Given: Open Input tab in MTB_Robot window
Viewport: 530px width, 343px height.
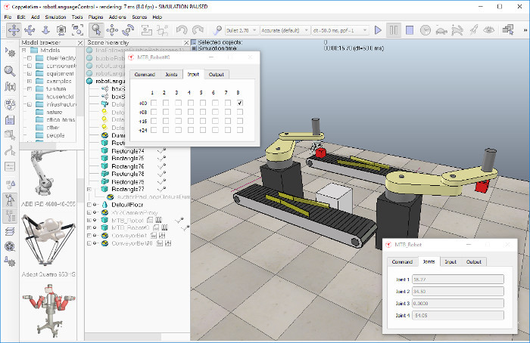Looking at the screenshot, I should coord(450,261).
